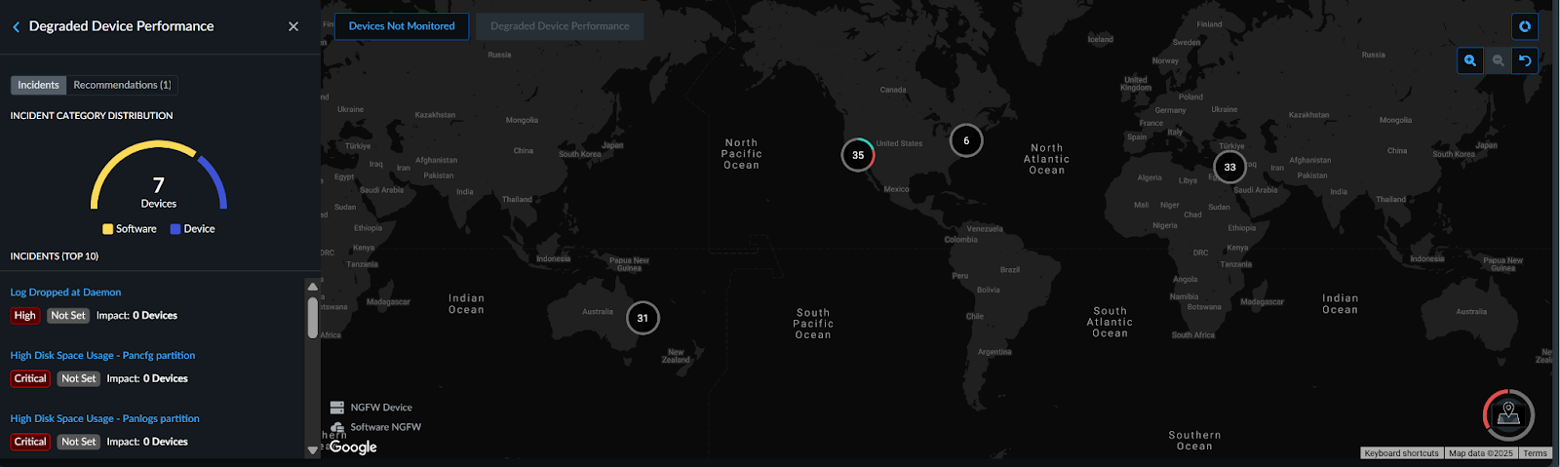The width and height of the screenshot is (1560, 467).
Task: Click the Software NGFW legend icon
Action: pos(337,427)
